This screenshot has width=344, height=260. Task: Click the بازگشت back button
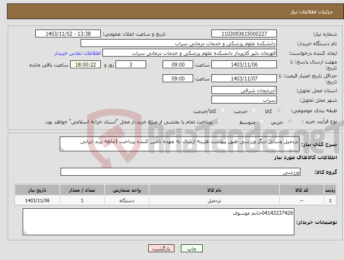click(x=161, y=248)
